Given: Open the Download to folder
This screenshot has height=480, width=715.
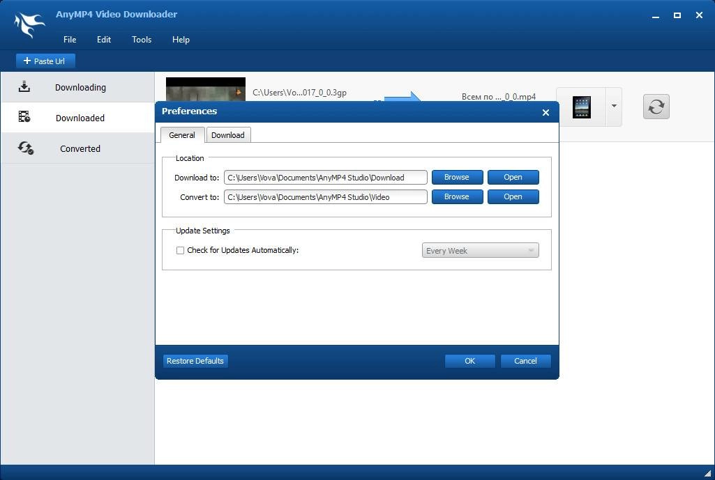Looking at the screenshot, I should point(513,177).
